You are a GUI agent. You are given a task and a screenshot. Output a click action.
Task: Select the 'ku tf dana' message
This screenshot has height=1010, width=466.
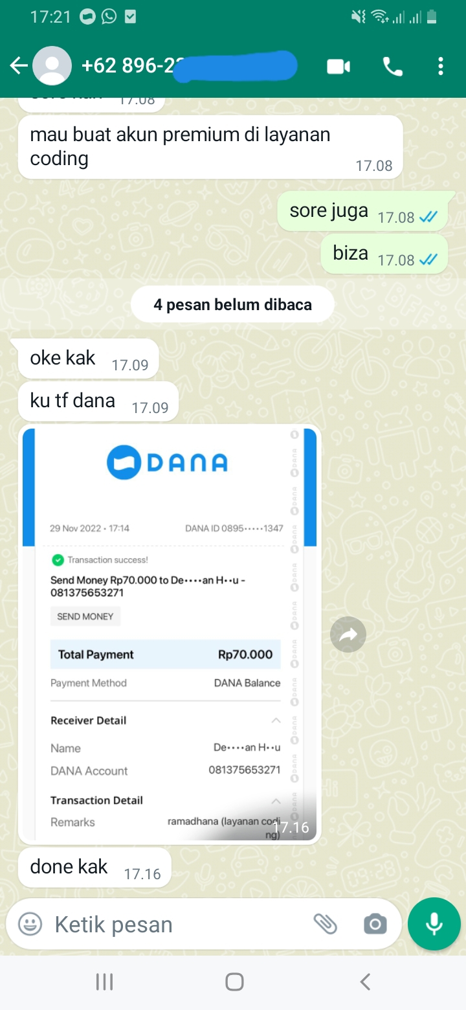pyautogui.click(x=98, y=401)
